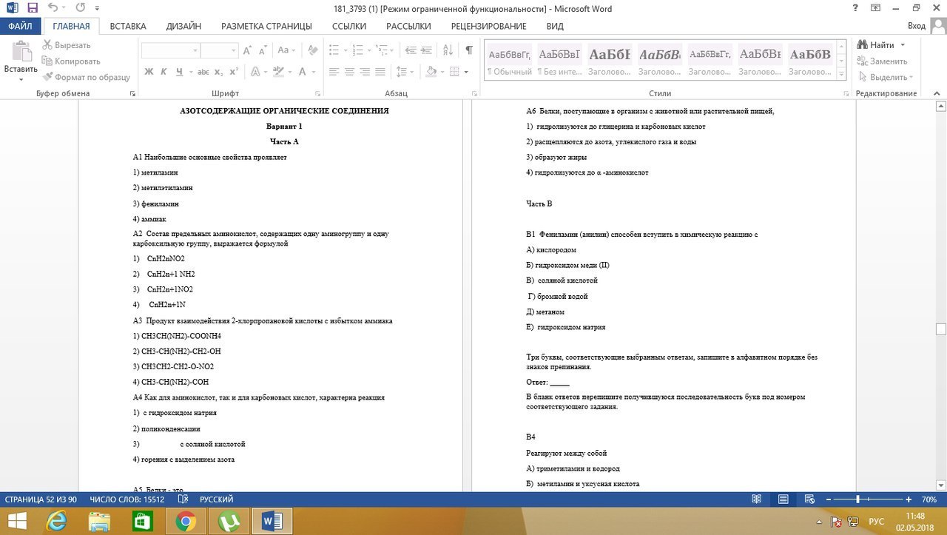Click Заменить (Replace) button
The width and height of the screenshot is (947, 535).
point(882,61)
